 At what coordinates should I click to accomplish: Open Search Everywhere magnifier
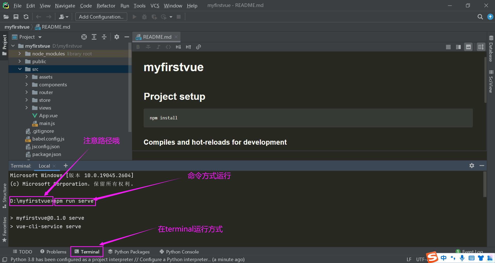tap(480, 17)
